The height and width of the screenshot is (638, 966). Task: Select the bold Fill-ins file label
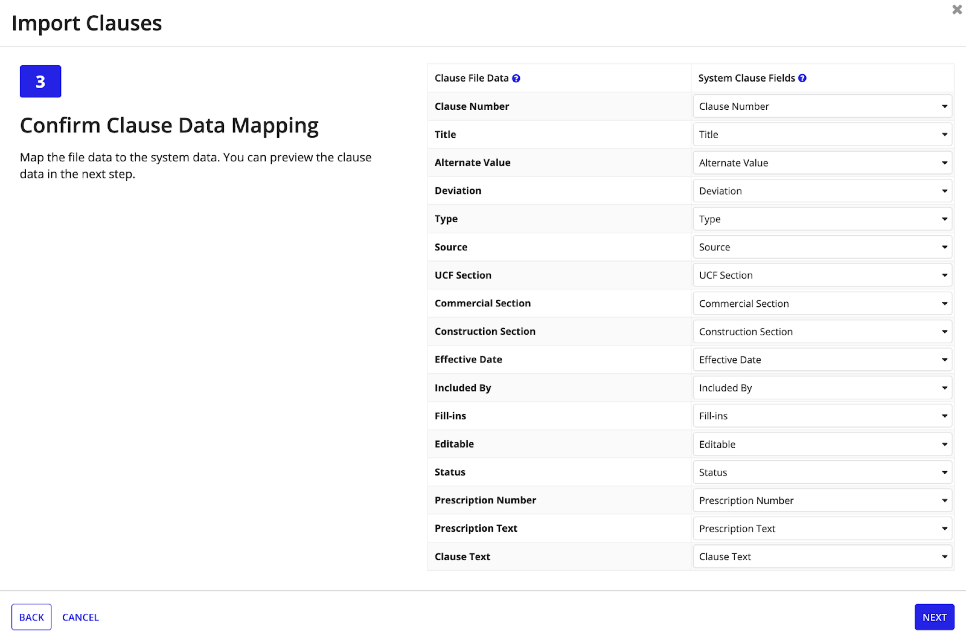pyautogui.click(x=450, y=416)
